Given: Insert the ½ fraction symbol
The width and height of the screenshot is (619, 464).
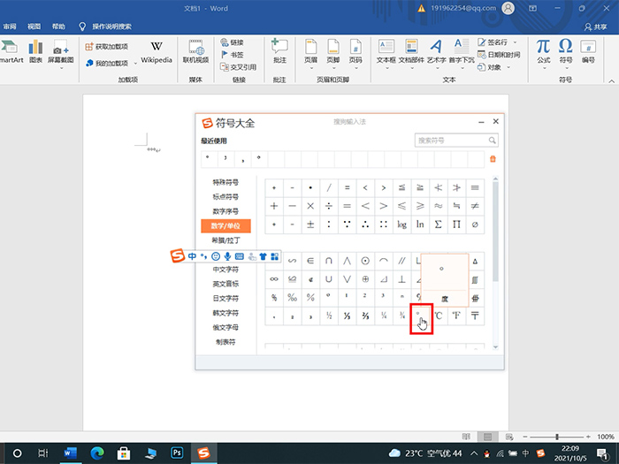Looking at the screenshot, I should pyautogui.click(x=329, y=316).
